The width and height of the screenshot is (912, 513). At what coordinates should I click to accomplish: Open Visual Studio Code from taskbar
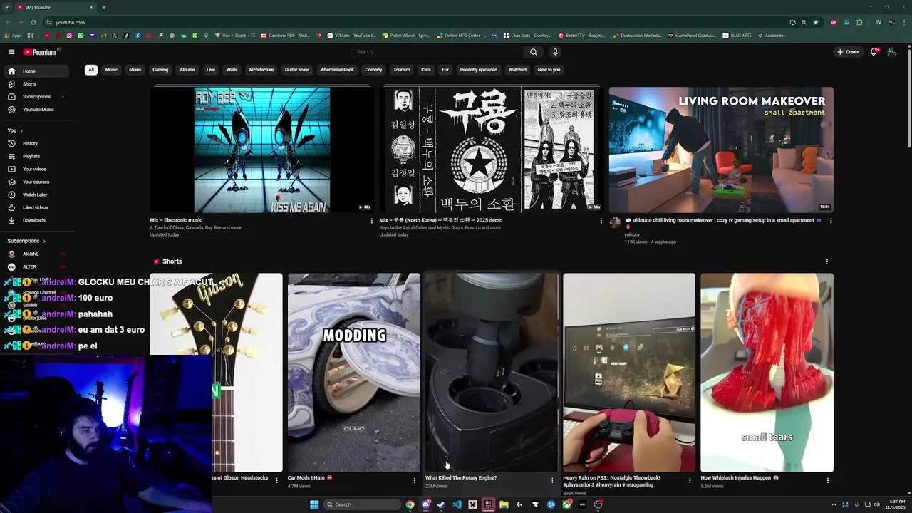click(457, 504)
